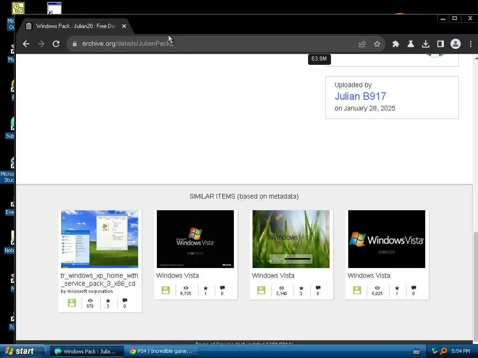Image resolution: width=478 pixels, height=358 pixels.
Task: Reload the archive.org page
Action: point(56,44)
